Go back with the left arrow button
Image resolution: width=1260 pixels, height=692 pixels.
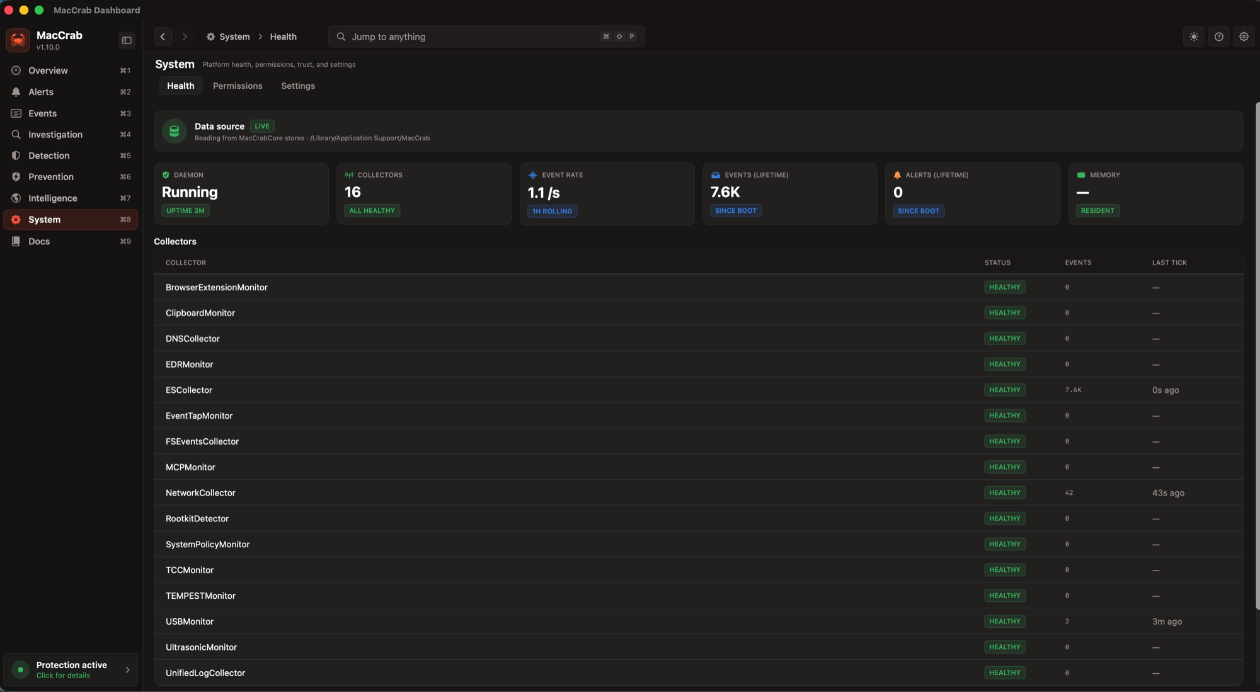click(163, 37)
